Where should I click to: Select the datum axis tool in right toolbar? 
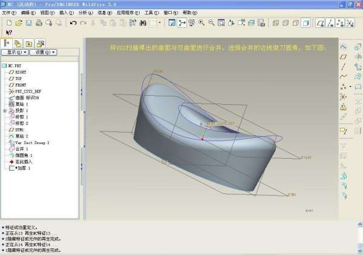point(344,67)
